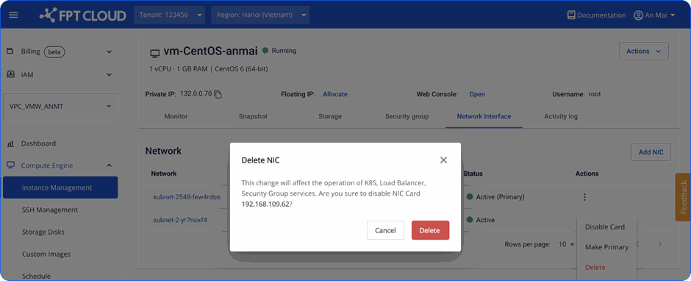Click the Network column header
The height and width of the screenshot is (281, 691).
point(163,174)
